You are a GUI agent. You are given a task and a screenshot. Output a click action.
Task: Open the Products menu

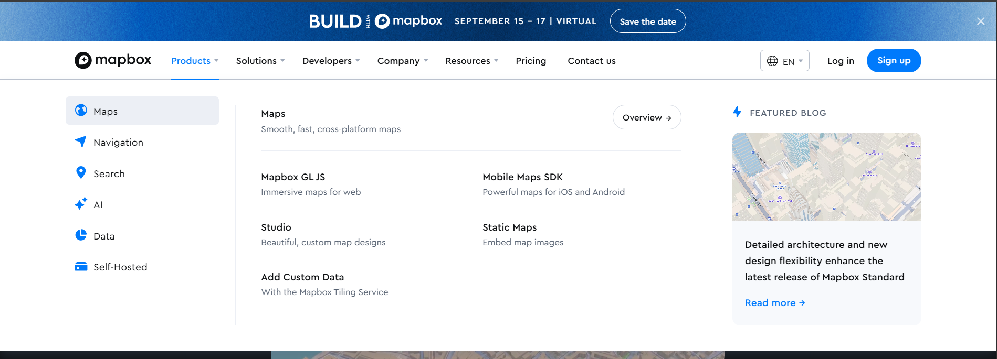click(x=195, y=61)
